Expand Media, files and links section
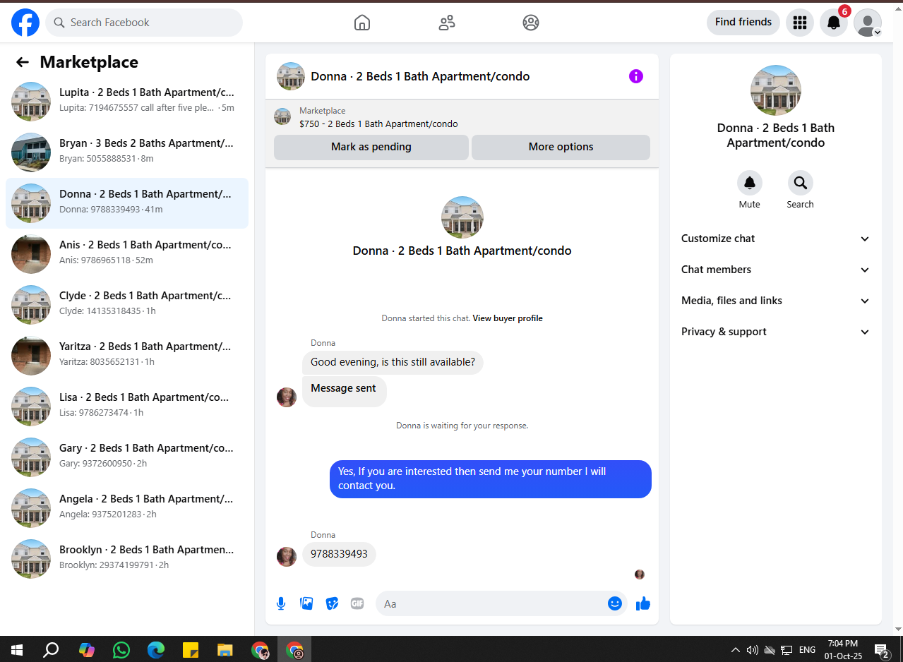Image resolution: width=903 pixels, height=662 pixels. point(776,301)
